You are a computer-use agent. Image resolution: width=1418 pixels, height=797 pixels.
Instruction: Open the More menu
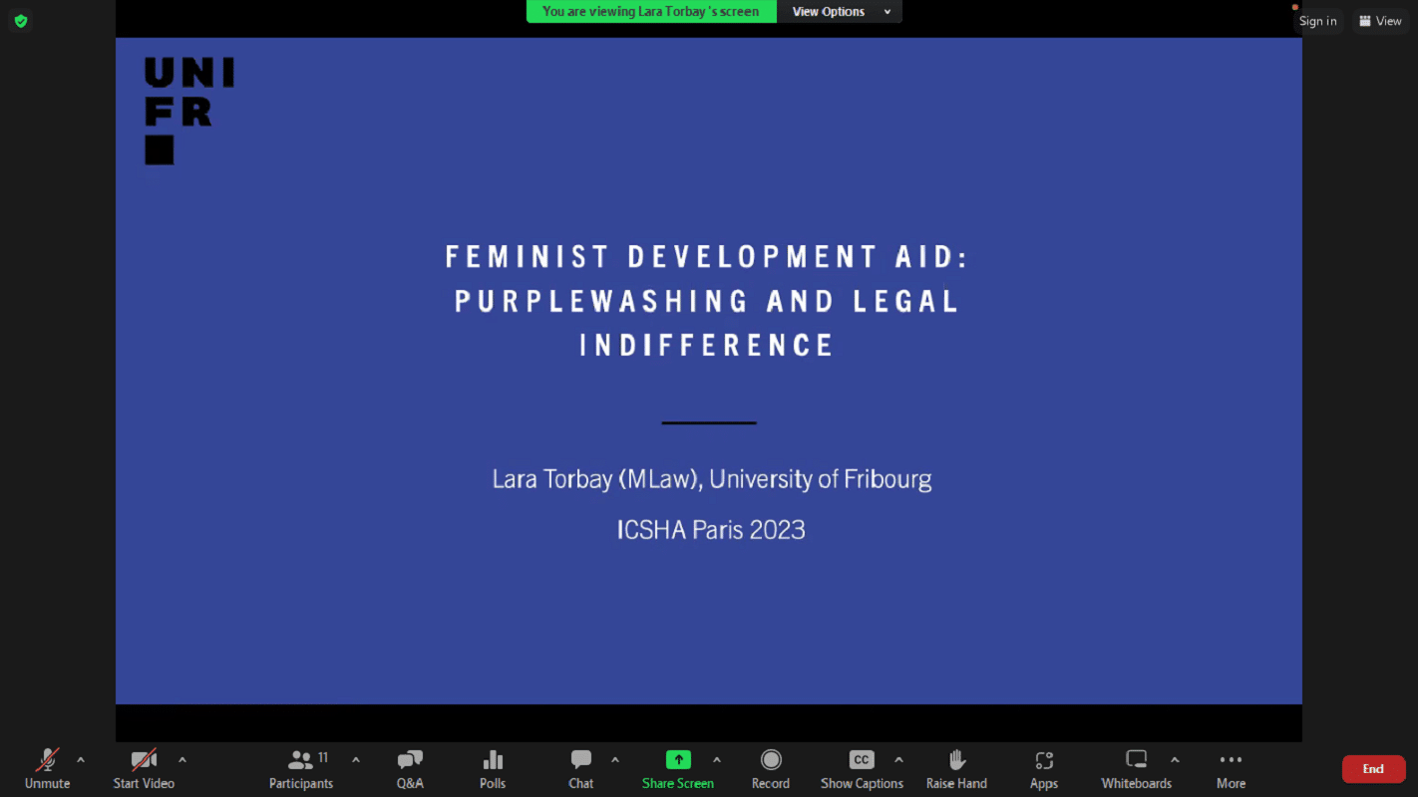pos(1231,768)
